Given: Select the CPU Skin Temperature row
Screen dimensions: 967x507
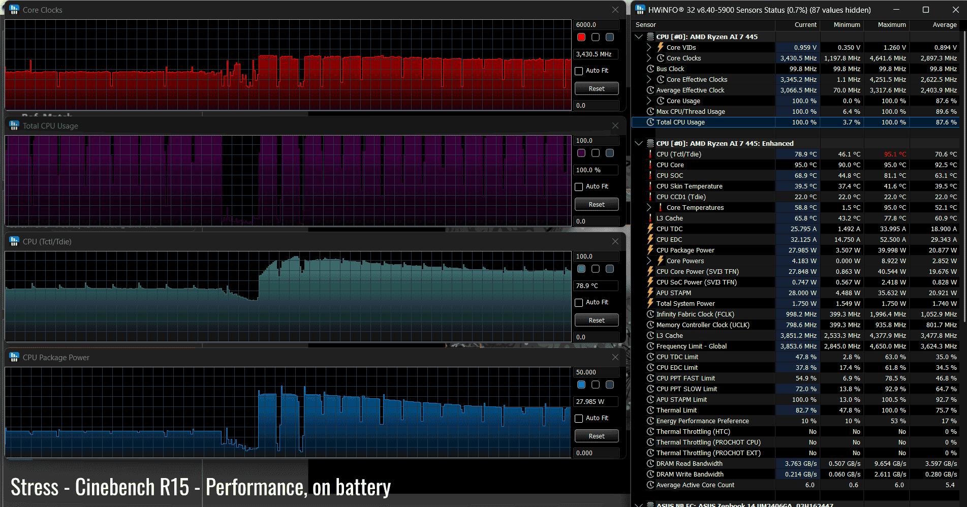Looking at the screenshot, I should (796, 186).
